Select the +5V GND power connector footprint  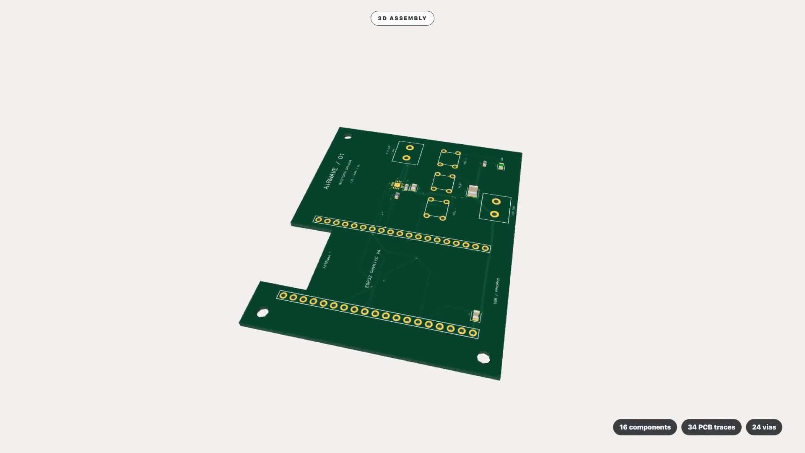495,208
